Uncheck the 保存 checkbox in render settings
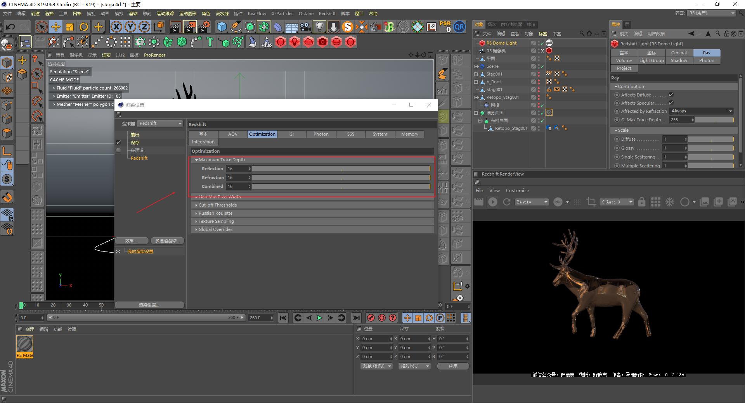 click(x=119, y=143)
